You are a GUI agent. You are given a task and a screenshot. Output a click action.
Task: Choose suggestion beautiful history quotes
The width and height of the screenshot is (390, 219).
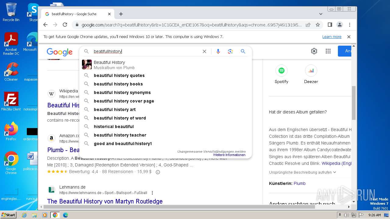165,75
